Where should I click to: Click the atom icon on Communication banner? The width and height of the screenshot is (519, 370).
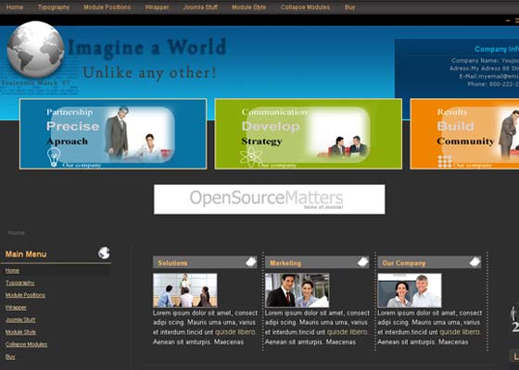(251, 157)
